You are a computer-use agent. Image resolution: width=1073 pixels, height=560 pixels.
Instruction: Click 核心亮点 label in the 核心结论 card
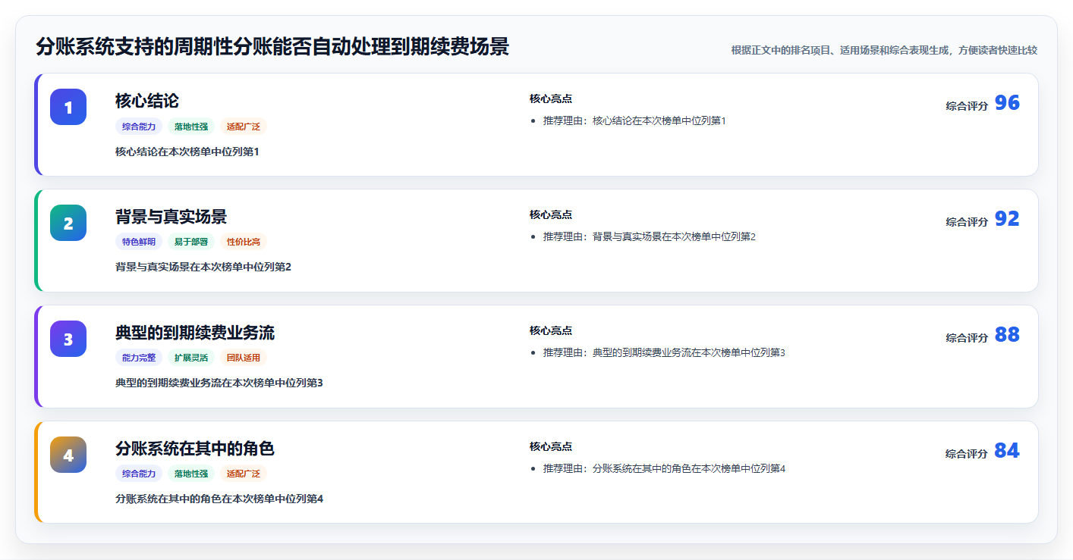tap(551, 99)
